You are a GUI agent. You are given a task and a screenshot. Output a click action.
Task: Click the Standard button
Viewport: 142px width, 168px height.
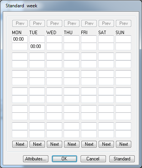122,159
